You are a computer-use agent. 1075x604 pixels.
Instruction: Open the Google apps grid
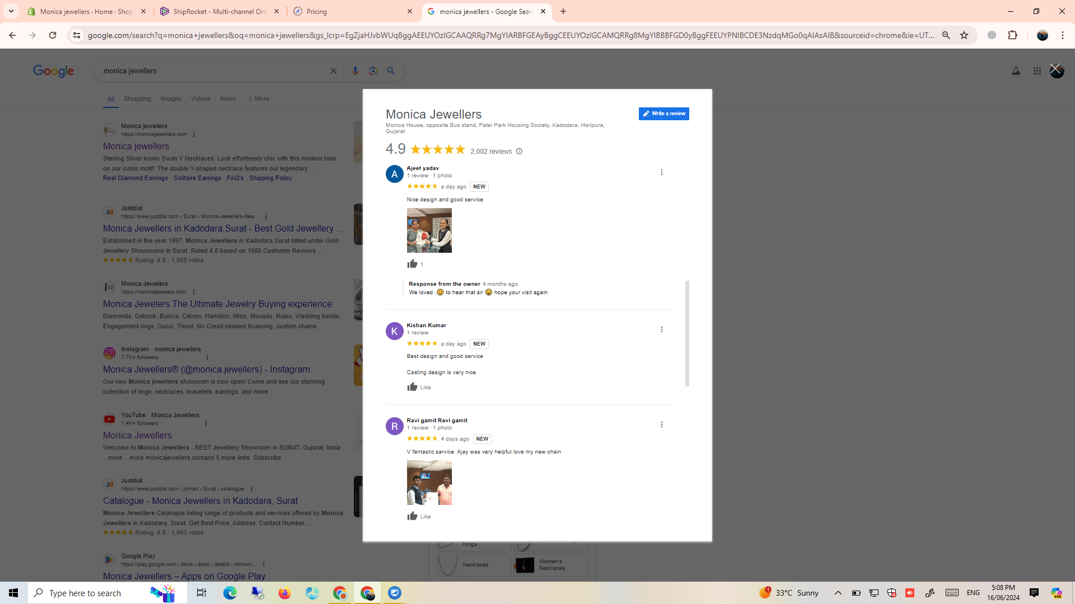[1037, 71]
